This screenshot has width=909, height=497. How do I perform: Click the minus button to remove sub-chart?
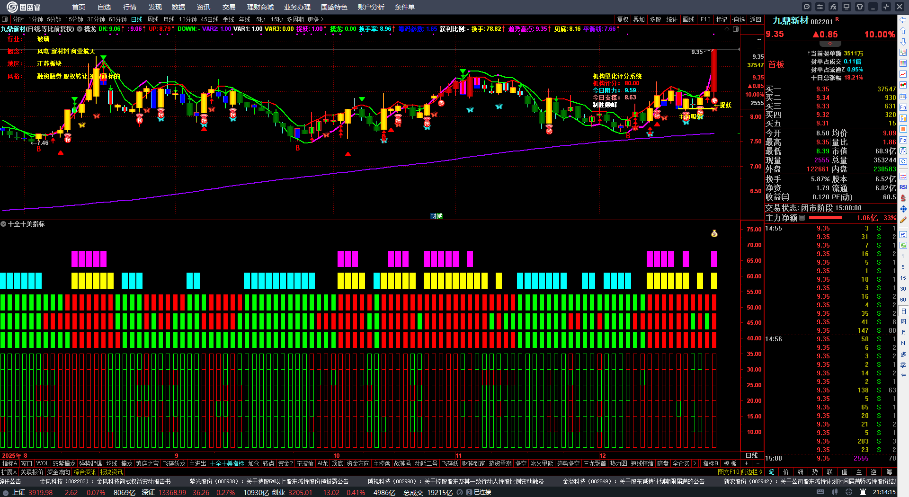tap(757, 463)
